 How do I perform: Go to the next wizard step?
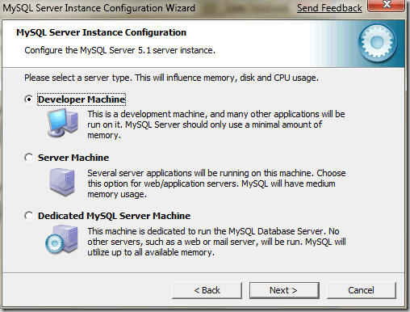[x=284, y=290]
